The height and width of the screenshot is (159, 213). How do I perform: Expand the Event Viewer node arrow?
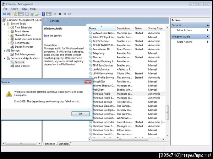[9, 31]
